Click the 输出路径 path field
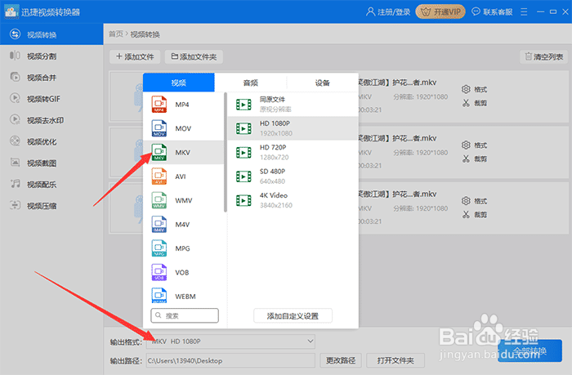572x375 pixels. [231, 360]
